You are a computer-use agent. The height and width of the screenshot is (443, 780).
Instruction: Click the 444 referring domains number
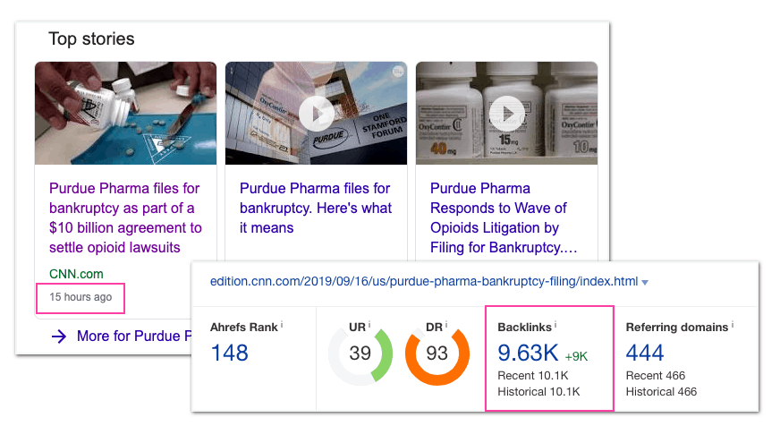point(646,353)
